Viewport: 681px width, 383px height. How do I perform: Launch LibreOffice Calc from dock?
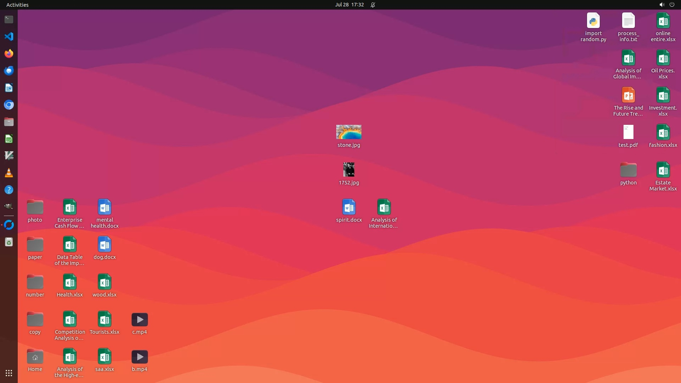9,139
